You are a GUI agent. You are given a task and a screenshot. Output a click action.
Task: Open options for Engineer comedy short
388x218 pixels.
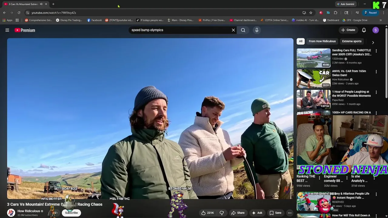347,178
